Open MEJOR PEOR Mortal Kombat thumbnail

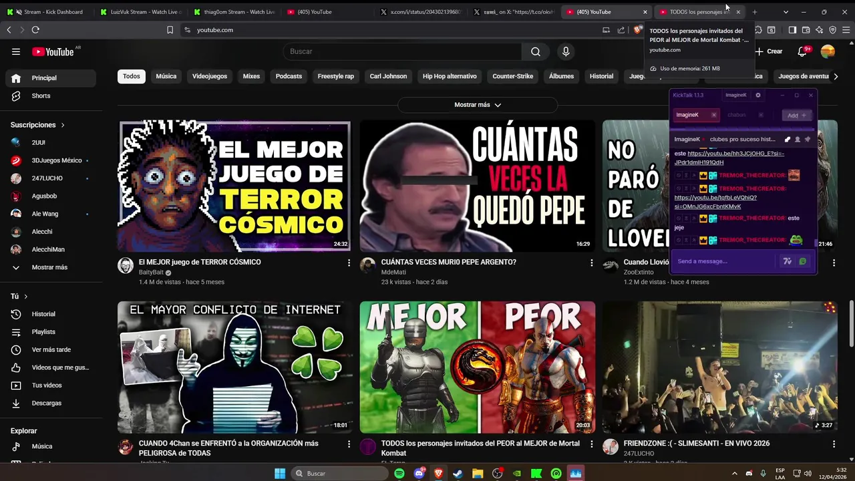point(478,367)
